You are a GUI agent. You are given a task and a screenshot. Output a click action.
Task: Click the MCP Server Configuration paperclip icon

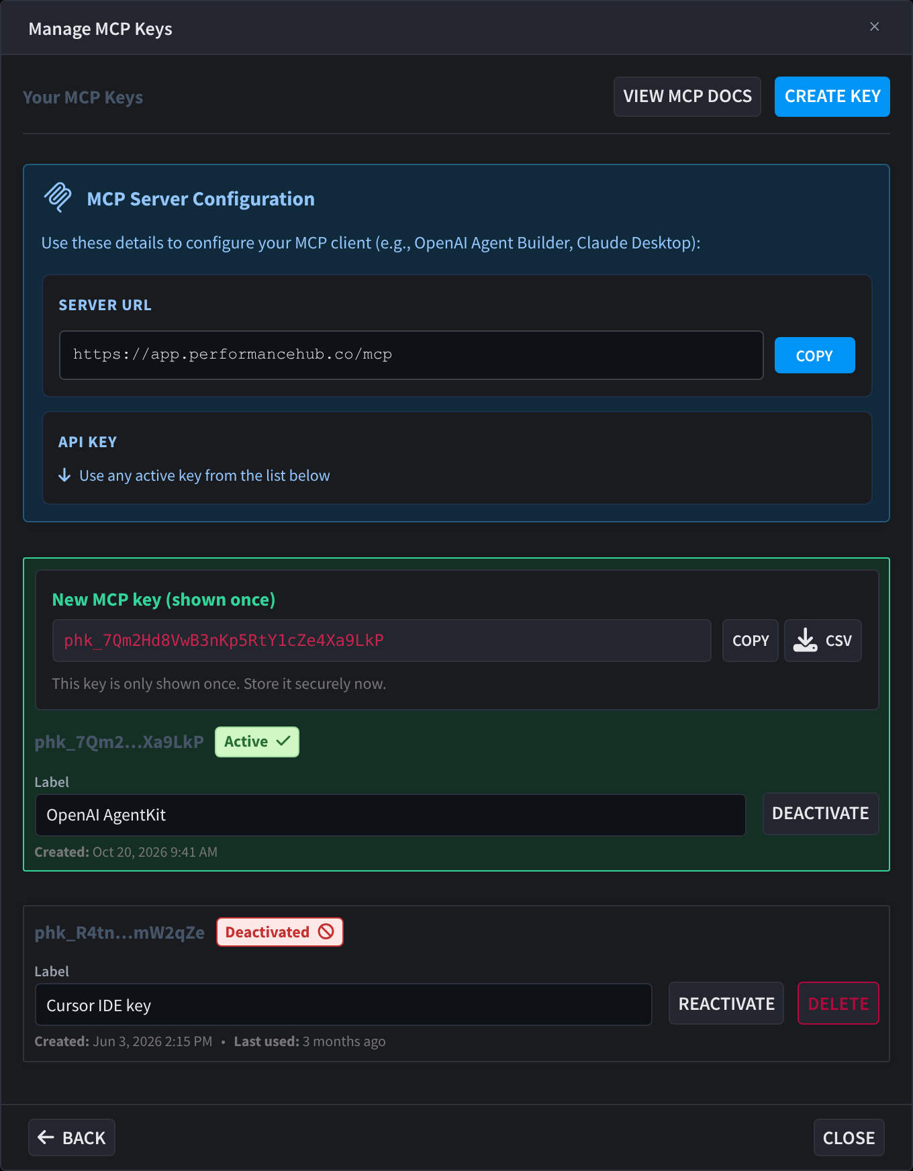point(58,197)
